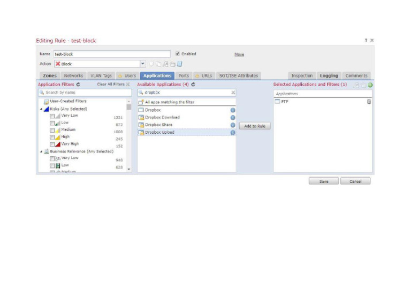Show info for Dropbox Share application
This screenshot has height=291, width=411.
pyautogui.click(x=233, y=125)
